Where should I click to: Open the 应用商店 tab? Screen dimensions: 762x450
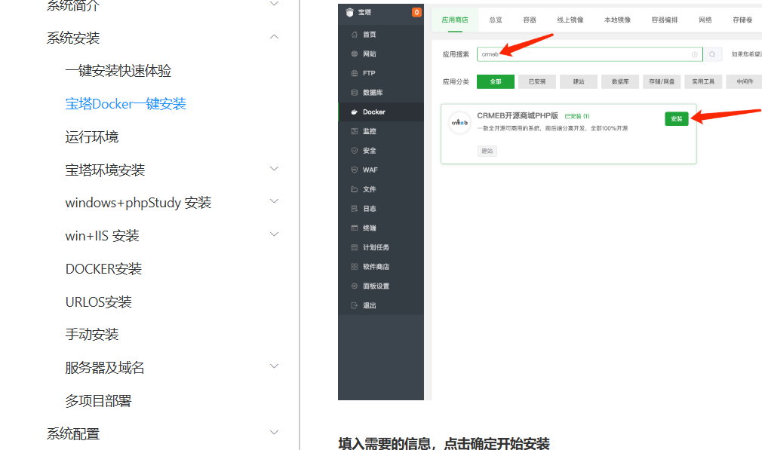click(455, 20)
